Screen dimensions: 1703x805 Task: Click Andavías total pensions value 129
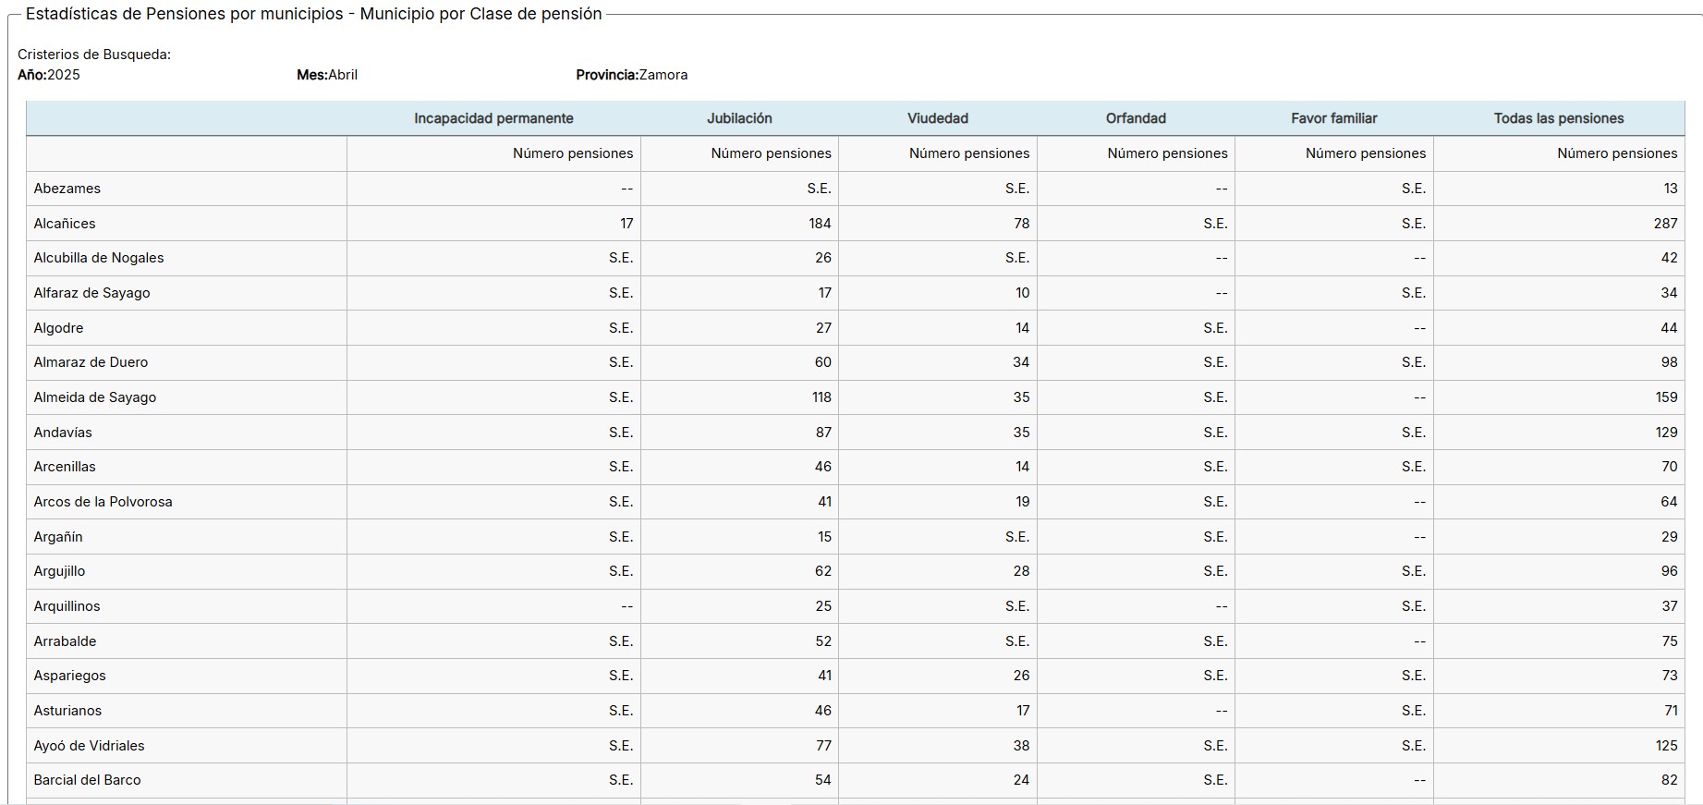pyautogui.click(x=1666, y=433)
